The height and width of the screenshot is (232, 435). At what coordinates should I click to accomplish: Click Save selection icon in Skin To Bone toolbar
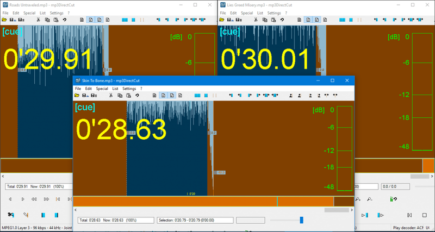85,95
